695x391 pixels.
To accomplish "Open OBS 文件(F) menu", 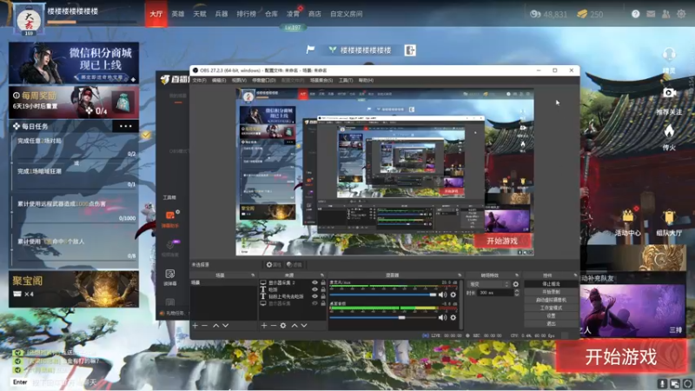I will point(200,80).
